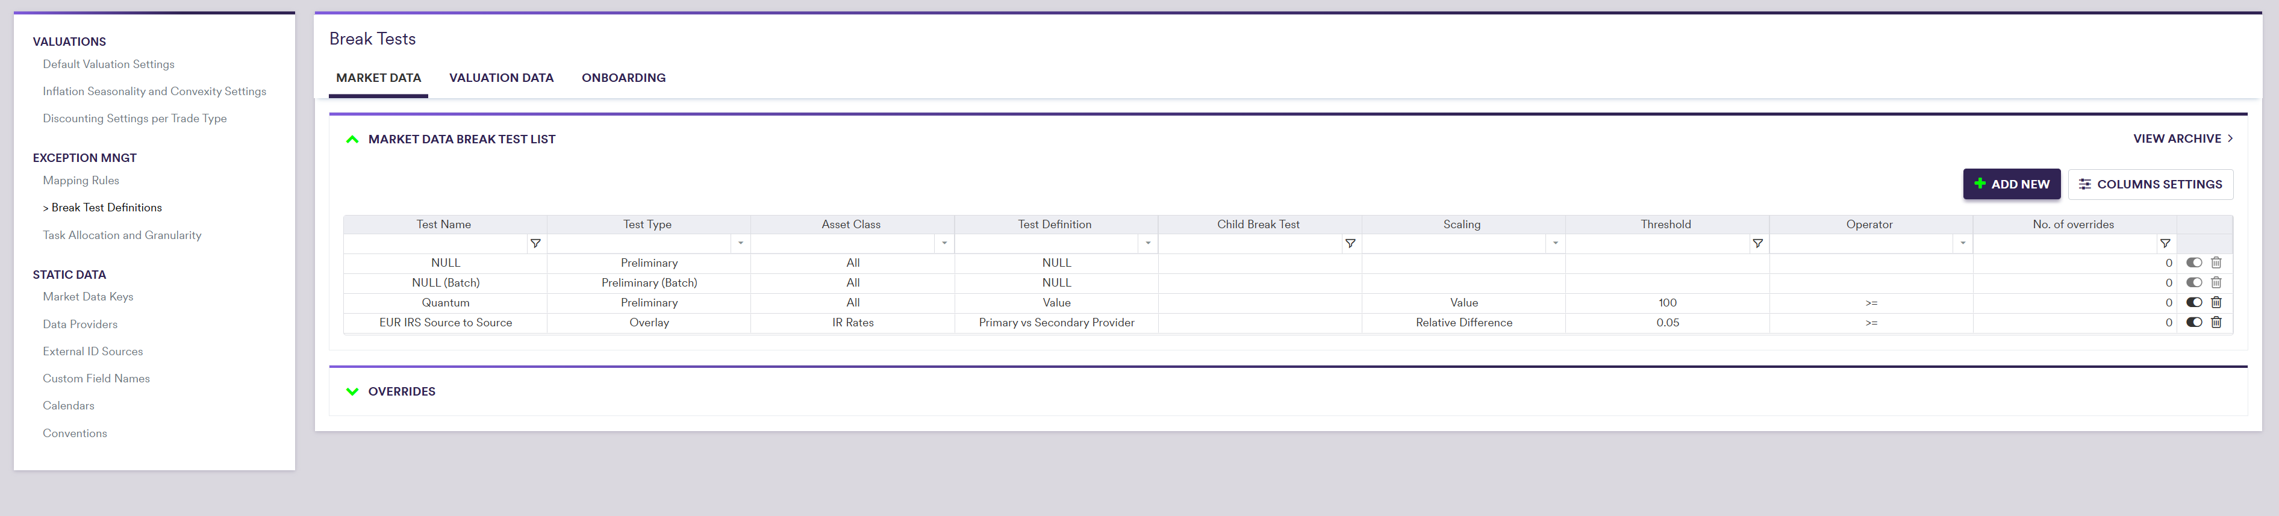Image resolution: width=2279 pixels, height=516 pixels.
Task: Delete the Quantum break test row
Action: pos(2215,303)
